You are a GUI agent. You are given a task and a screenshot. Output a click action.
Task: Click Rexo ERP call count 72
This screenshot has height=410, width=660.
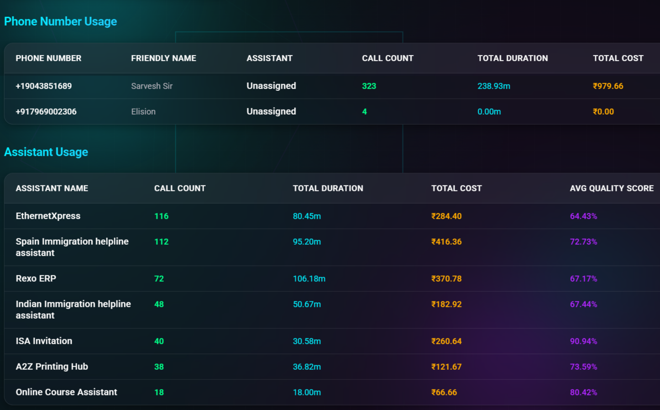click(159, 279)
